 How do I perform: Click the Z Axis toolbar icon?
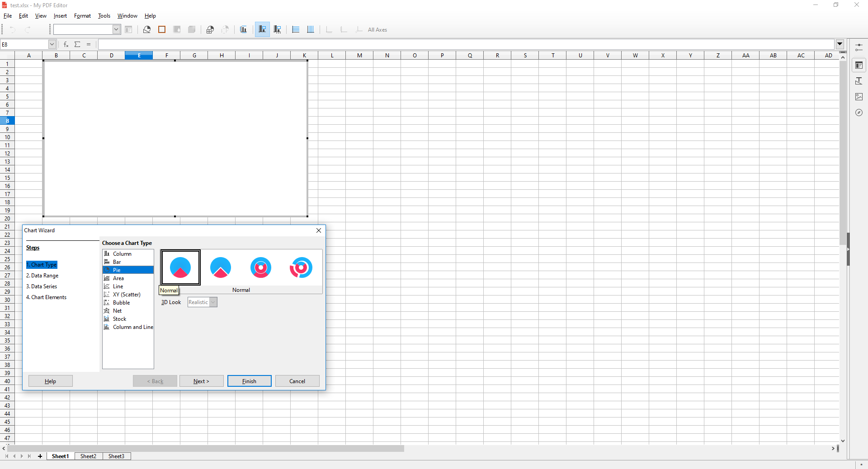[359, 30]
